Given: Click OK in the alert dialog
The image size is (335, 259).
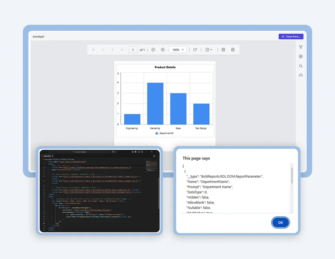Looking at the screenshot, I should coord(280,222).
